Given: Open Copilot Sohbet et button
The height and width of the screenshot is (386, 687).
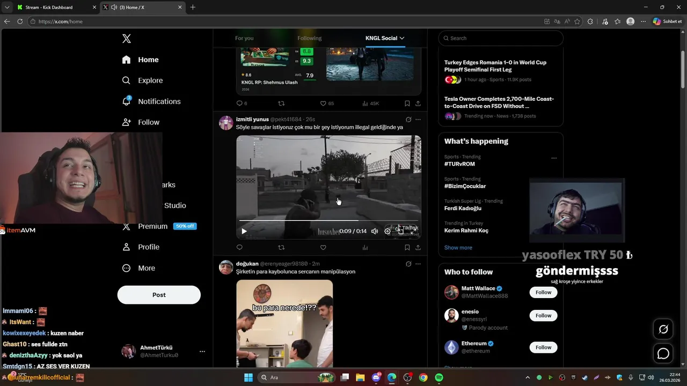Looking at the screenshot, I should point(668,21).
